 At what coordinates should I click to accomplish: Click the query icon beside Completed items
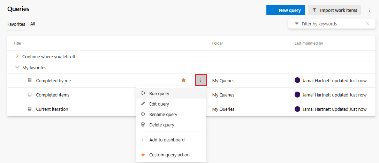(30, 95)
